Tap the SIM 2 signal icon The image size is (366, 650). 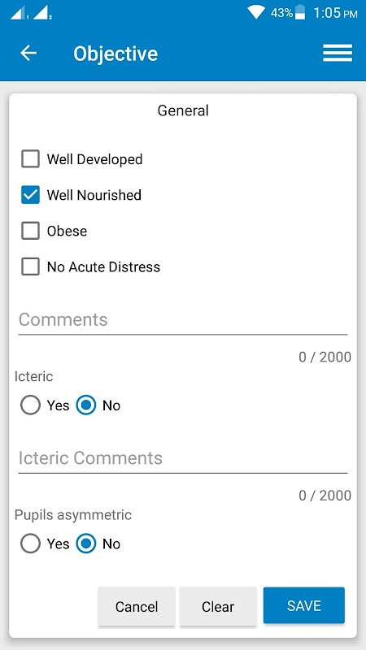click(x=42, y=13)
